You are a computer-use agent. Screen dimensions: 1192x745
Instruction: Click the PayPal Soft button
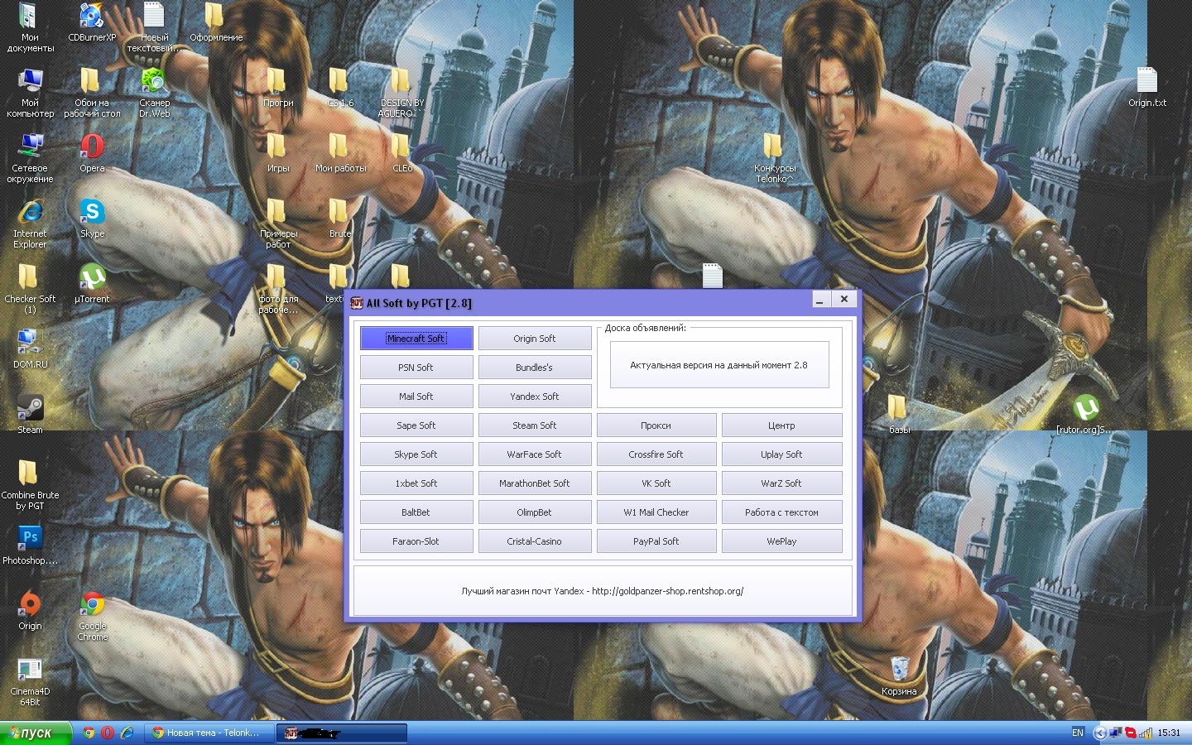click(x=656, y=541)
